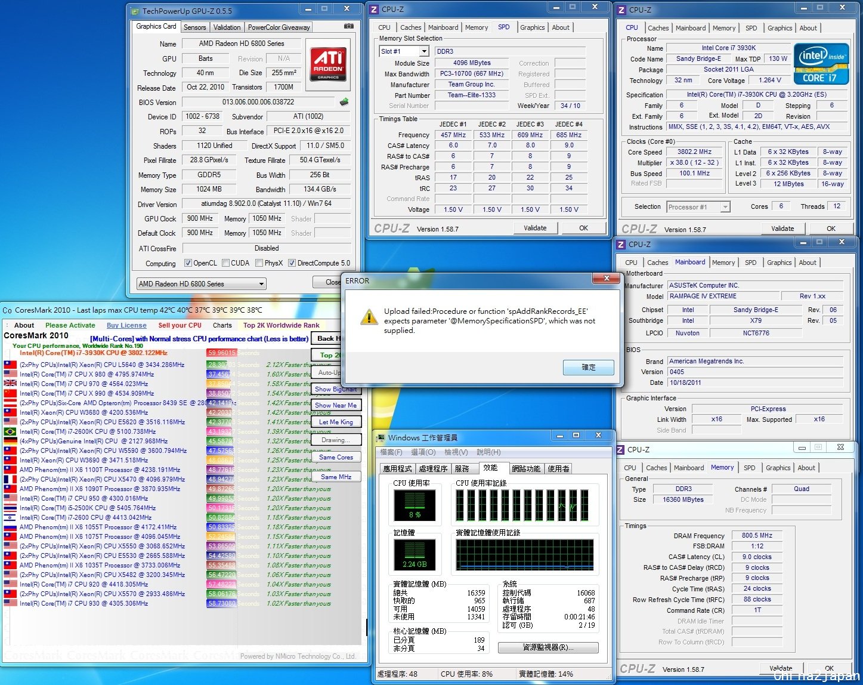
Task: Open Top 2K Worldwide Rank in CoresMark
Action: (281, 325)
